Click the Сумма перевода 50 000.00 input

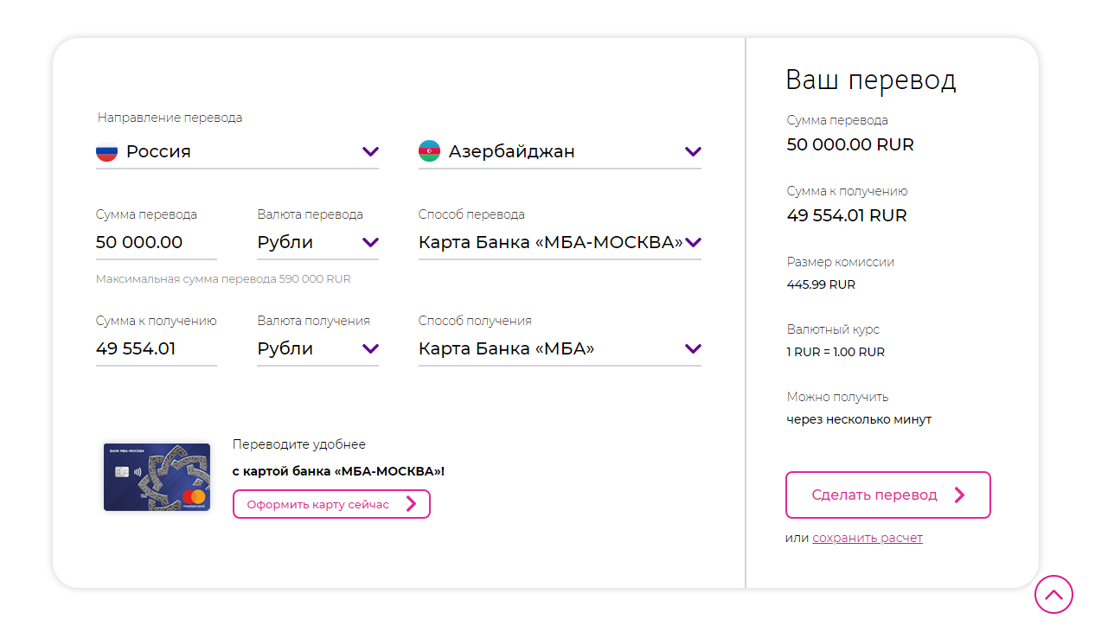click(157, 242)
